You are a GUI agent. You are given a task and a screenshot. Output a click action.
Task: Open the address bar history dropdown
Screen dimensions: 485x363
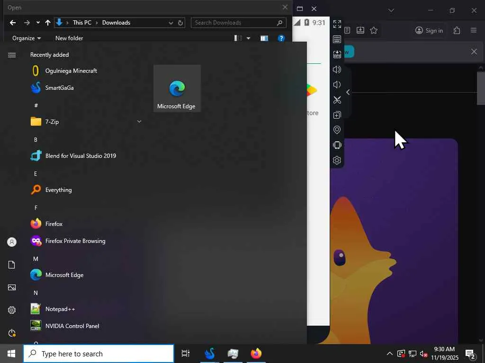click(171, 23)
